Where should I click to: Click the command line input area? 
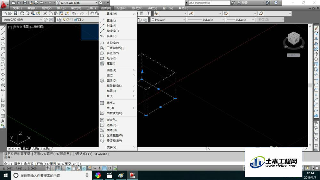point(123,164)
